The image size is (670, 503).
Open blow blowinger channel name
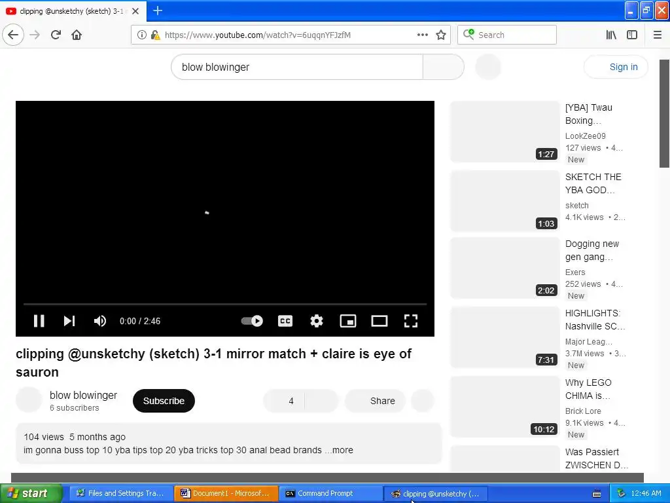coord(83,395)
